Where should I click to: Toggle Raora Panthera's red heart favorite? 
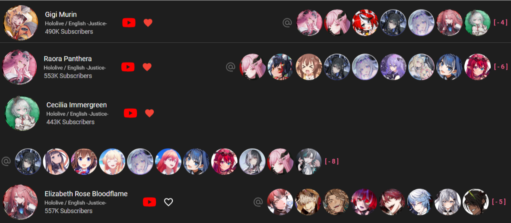[x=147, y=67]
